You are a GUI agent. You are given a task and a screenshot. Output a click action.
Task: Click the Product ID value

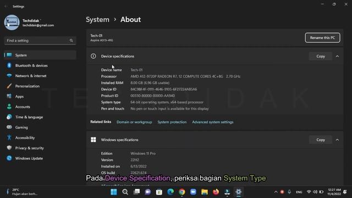pyautogui.click(x=153, y=96)
